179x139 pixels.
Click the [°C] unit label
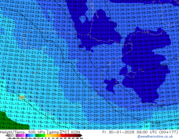click(x=65, y=132)
